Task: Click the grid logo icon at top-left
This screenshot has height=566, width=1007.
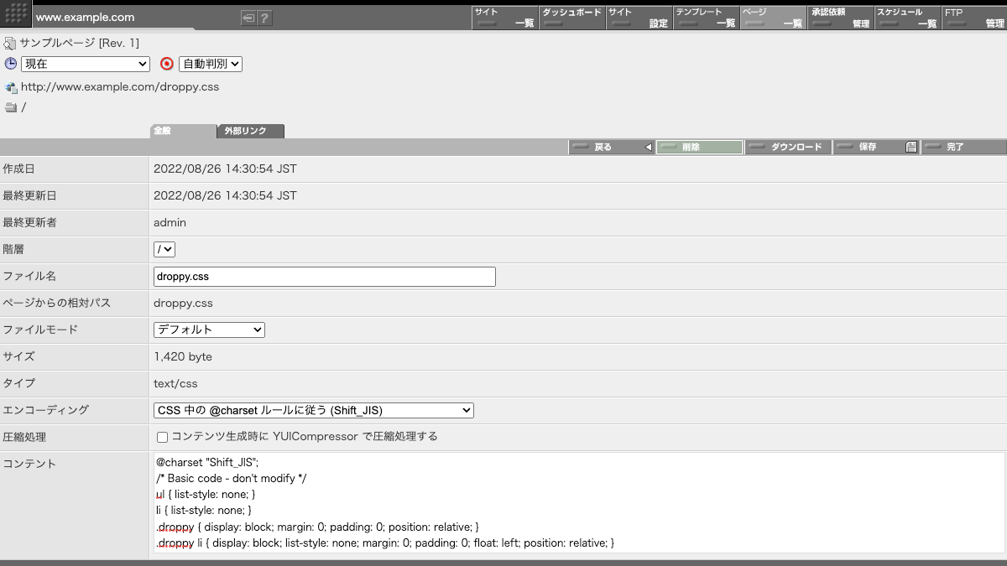Action: click(x=16, y=15)
